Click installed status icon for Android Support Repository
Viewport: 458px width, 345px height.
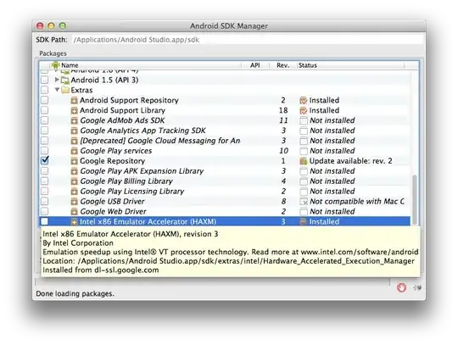click(304, 100)
